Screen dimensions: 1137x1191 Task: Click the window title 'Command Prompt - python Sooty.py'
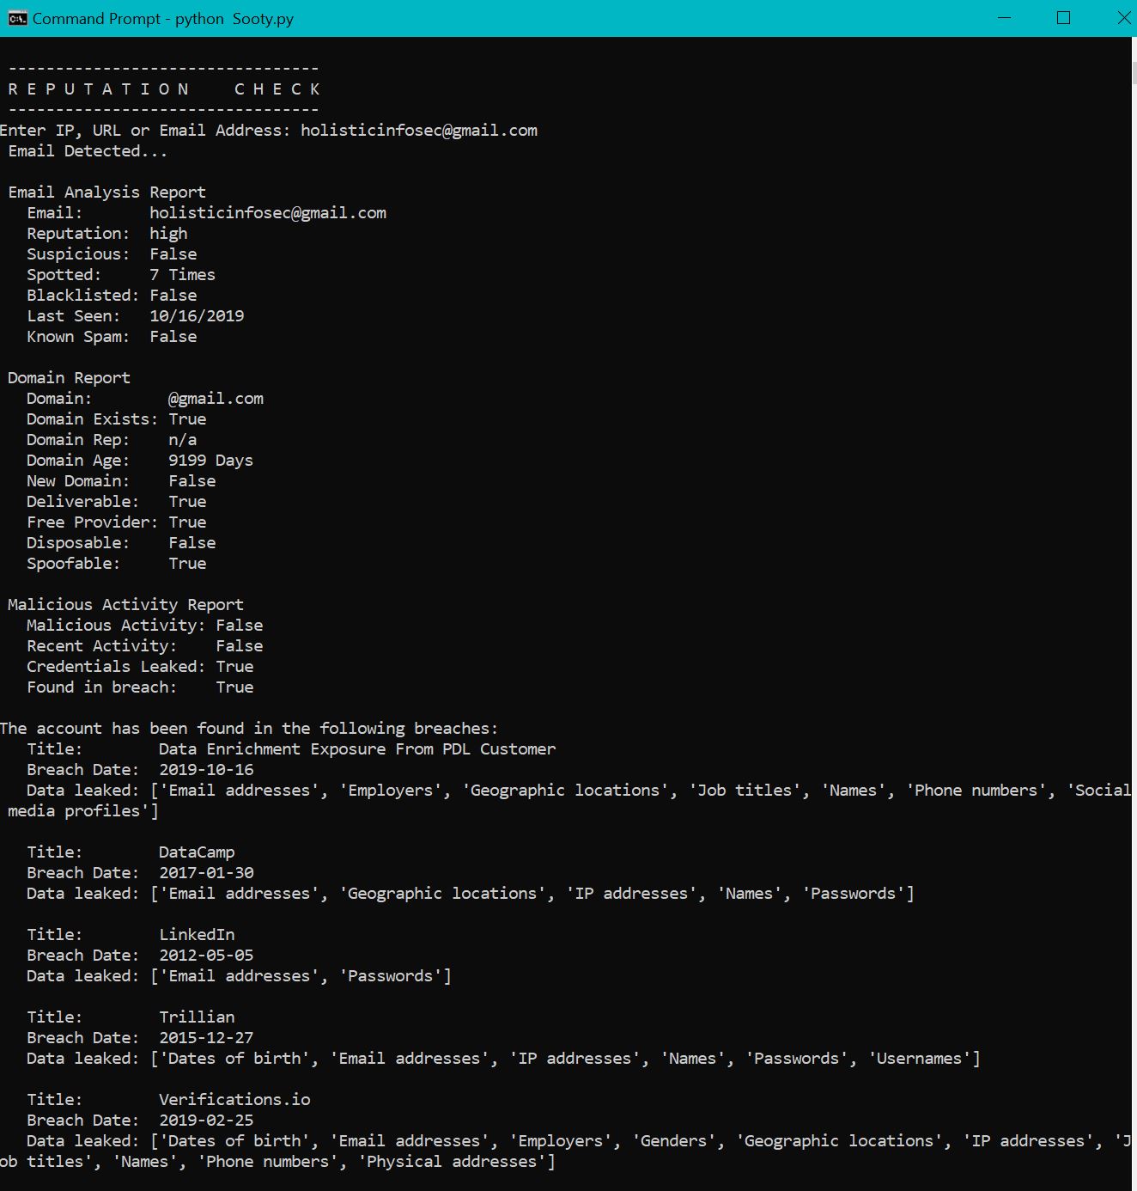pos(163,19)
